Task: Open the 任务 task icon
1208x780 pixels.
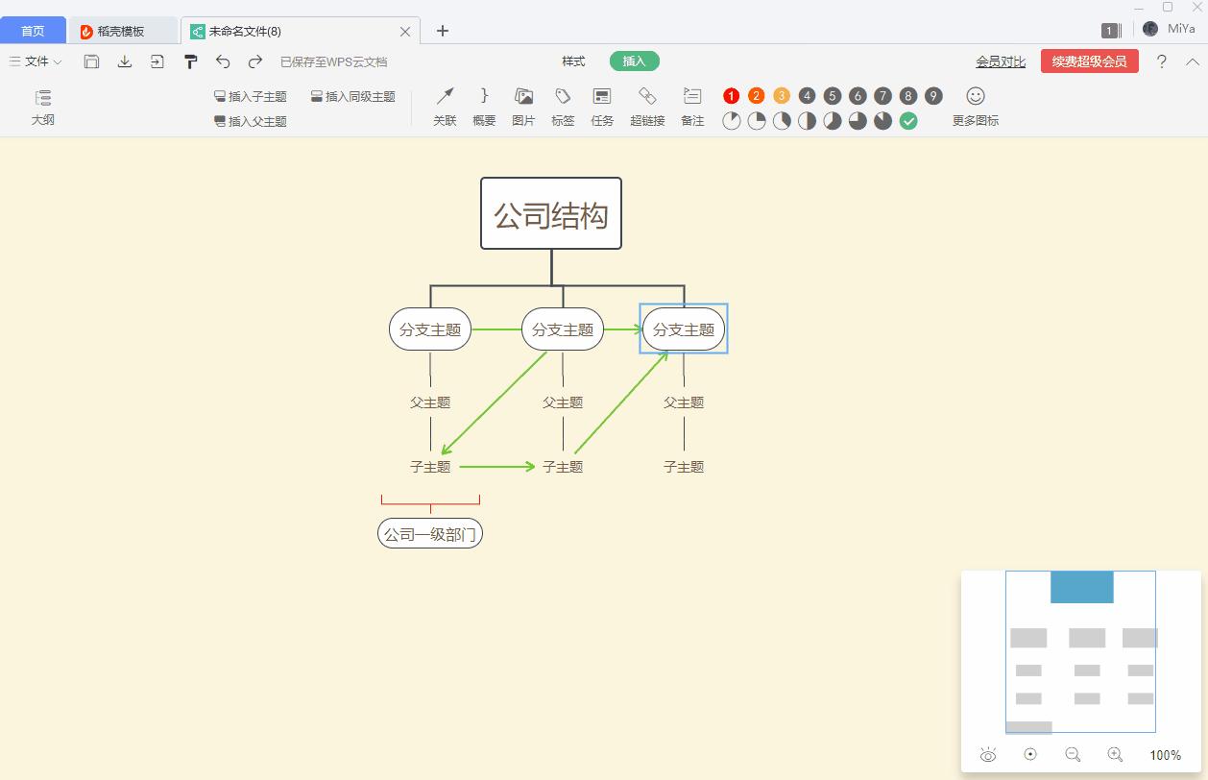Action: tap(602, 106)
